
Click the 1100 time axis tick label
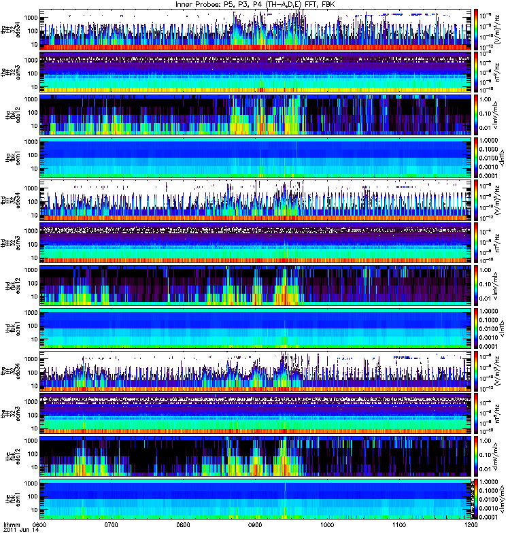(399, 524)
